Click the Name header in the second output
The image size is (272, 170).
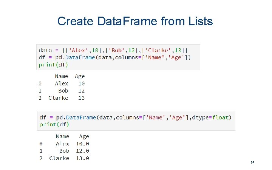pos(62,136)
